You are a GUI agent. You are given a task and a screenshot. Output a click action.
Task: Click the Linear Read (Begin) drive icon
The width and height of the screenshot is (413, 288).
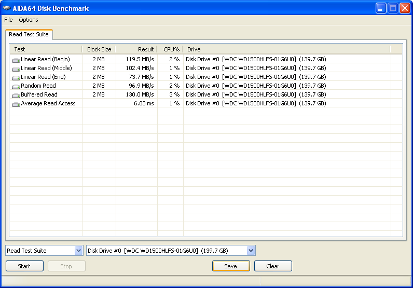pyautogui.click(x=16, y=60)
